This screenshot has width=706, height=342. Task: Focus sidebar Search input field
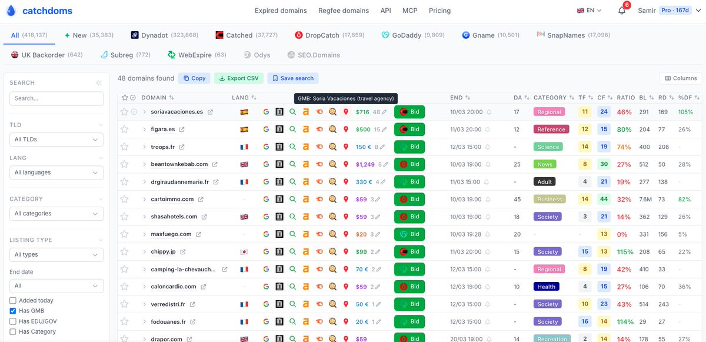56,98
